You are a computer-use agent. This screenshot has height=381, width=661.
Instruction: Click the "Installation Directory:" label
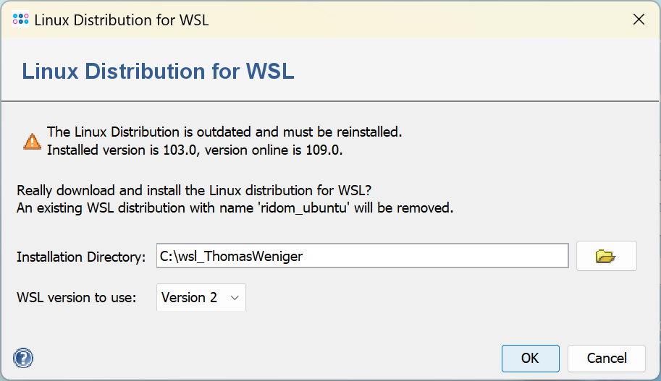[81, 257]
